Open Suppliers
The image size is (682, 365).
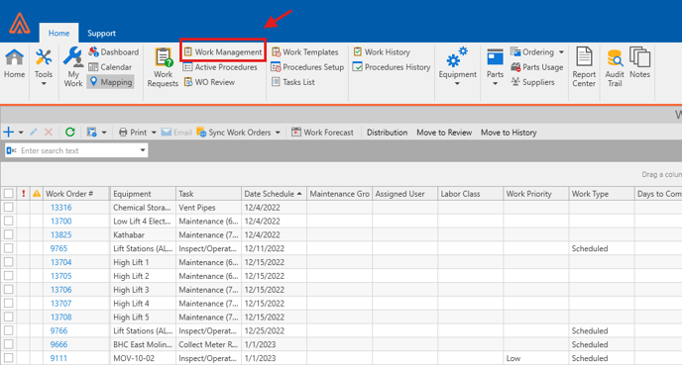532,82
